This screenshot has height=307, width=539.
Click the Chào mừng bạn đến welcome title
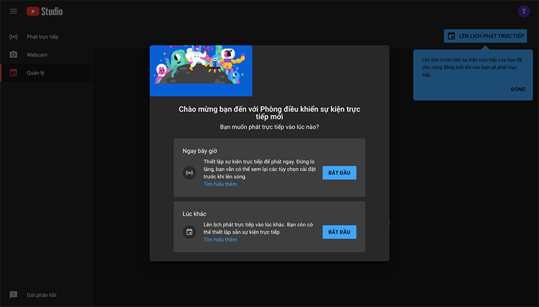[269, 113]
